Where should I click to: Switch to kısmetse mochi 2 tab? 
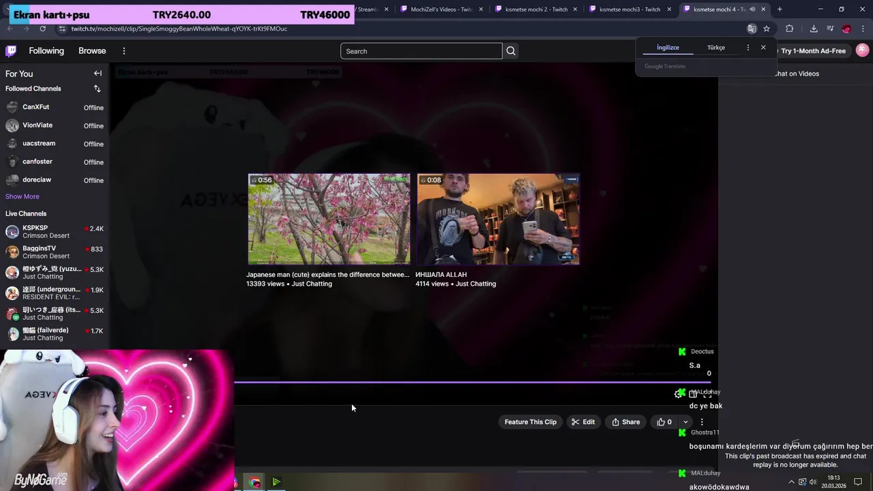click(x=537, y=10)
